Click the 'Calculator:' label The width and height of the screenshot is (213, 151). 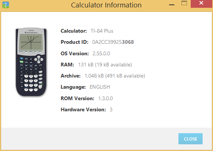(x=74, y=31)
